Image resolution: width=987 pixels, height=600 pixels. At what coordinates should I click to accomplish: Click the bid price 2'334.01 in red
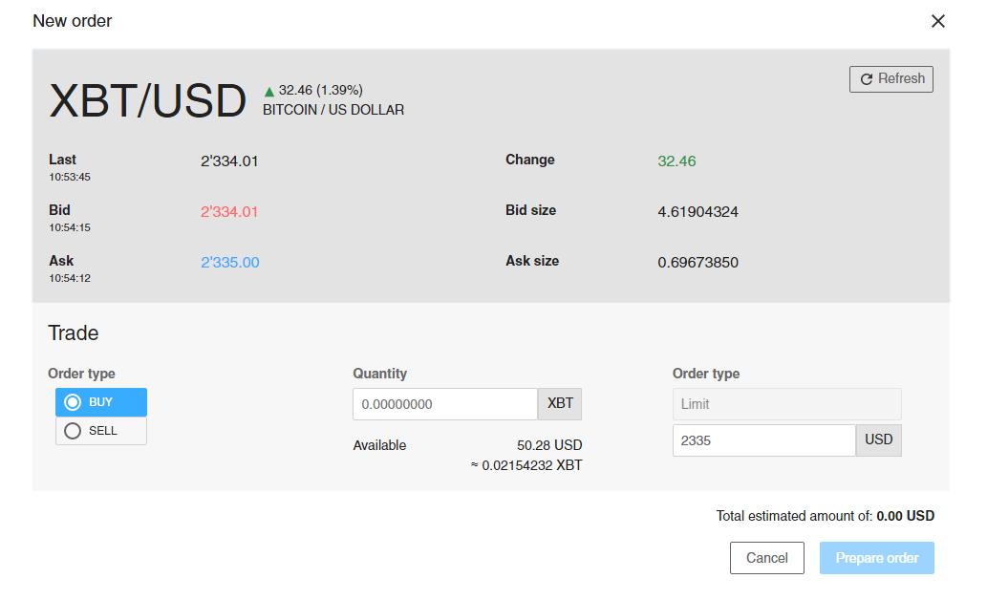(x=229, y=212)
